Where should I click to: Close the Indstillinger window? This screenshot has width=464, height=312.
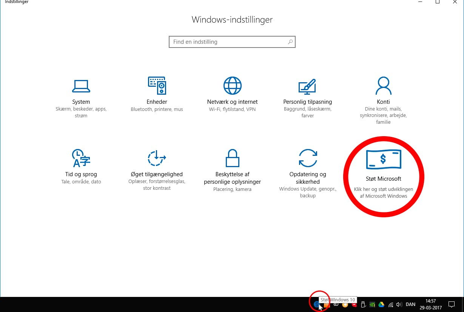(x=455, y=2)
